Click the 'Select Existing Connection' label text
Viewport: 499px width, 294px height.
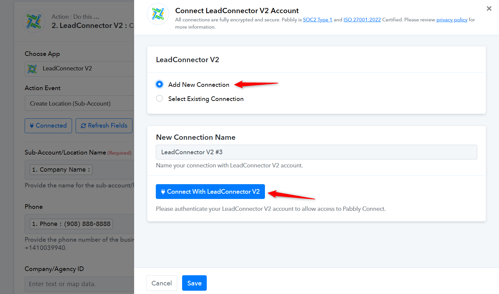[206, 99]
